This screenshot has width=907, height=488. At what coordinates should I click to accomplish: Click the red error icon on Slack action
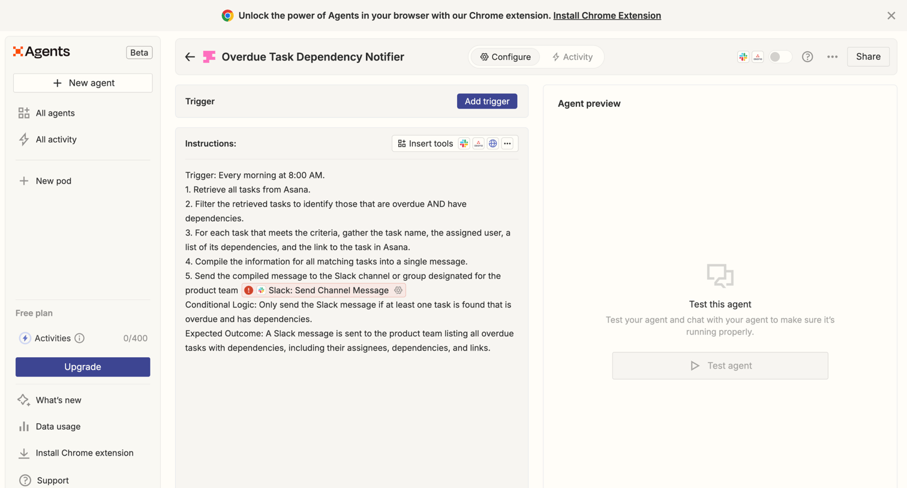(x=248, y=290)
